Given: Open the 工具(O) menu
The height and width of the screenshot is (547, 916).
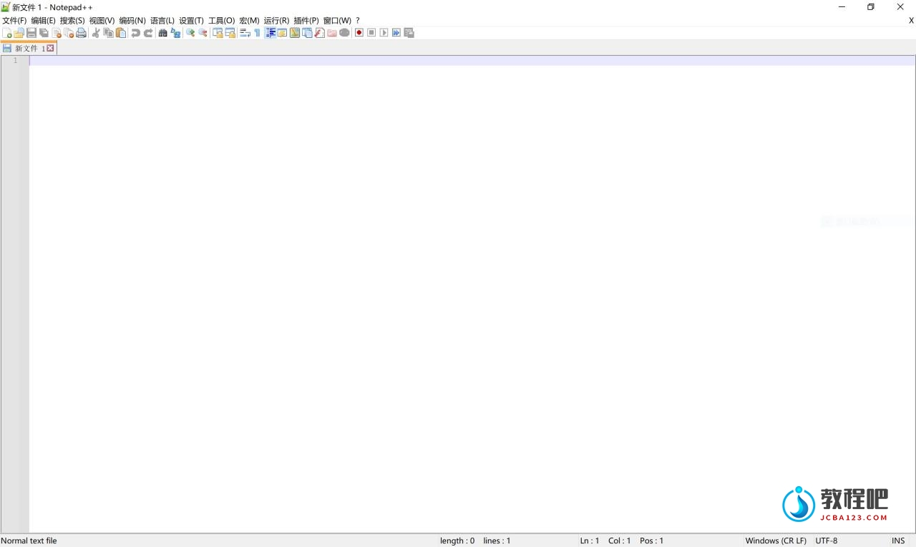Looking at the screenshot, I should point(221,21).
